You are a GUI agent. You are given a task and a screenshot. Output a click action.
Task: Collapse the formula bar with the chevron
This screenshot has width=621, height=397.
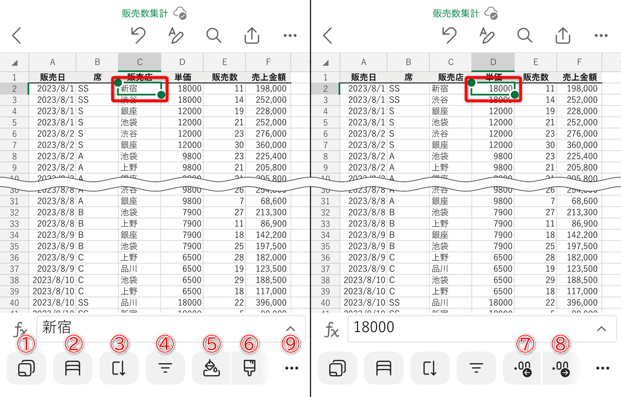[x=290, y=328]
